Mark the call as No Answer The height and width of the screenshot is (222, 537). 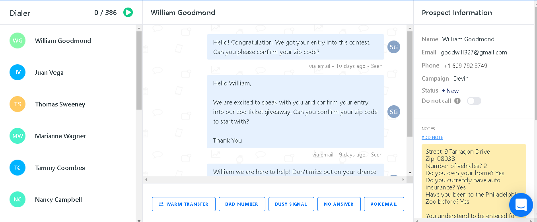click(x=339, y=204)
